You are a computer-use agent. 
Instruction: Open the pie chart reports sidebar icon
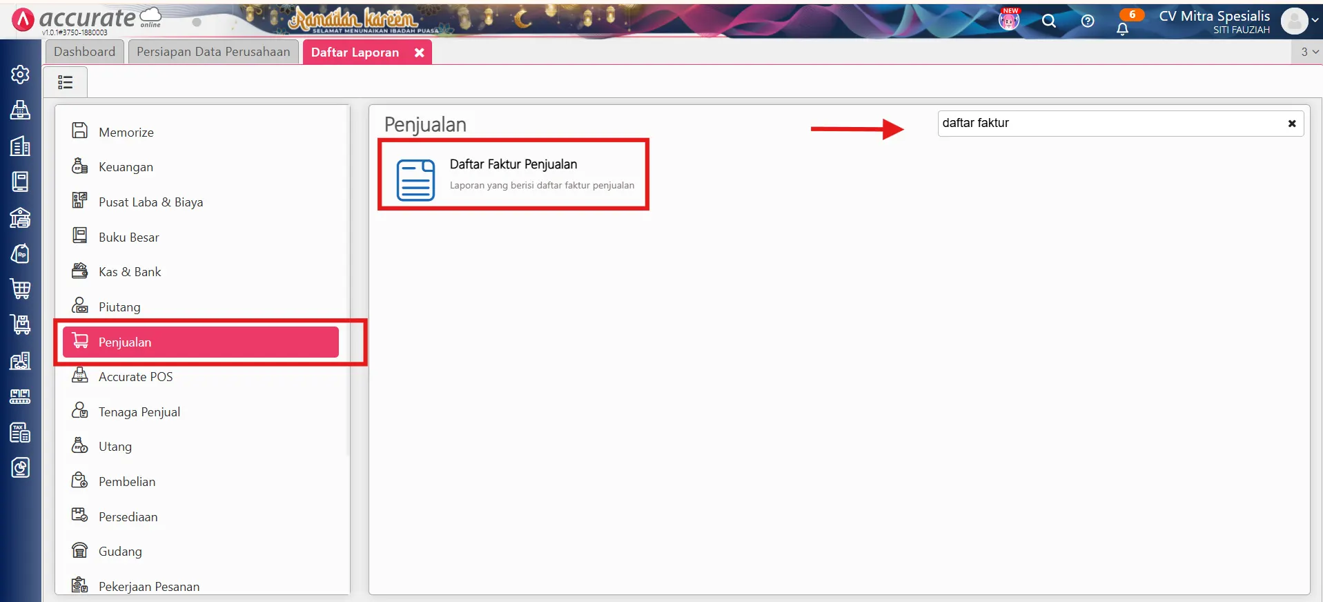[20, 468]
